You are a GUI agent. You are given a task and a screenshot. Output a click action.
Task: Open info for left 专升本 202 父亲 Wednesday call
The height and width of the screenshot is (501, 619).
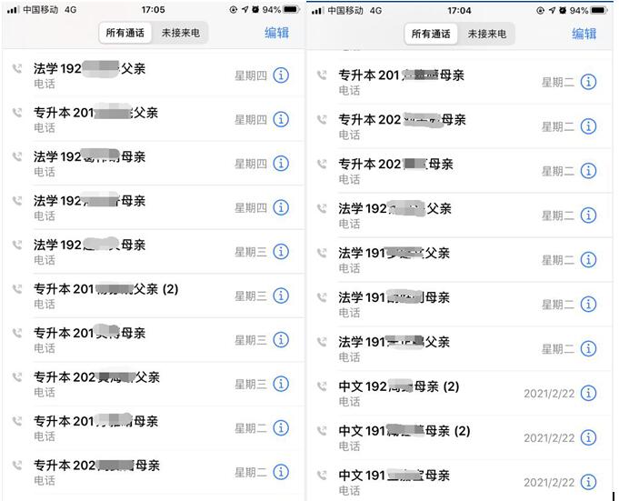click(x=281, y=384)
